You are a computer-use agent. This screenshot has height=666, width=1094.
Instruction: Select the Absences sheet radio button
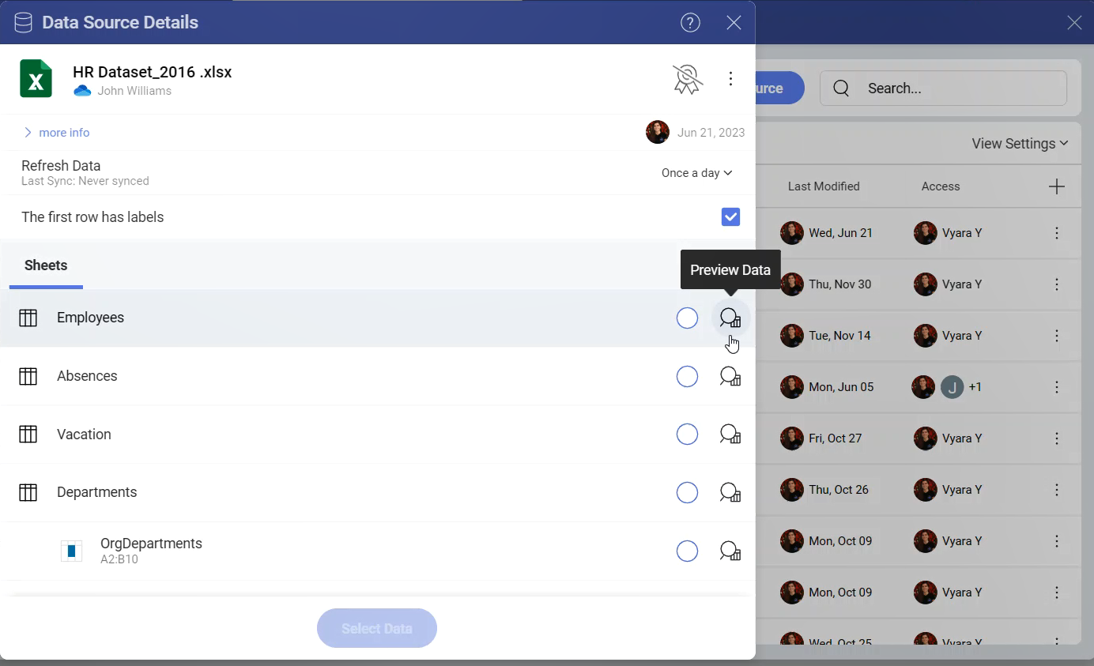[688, 376]
